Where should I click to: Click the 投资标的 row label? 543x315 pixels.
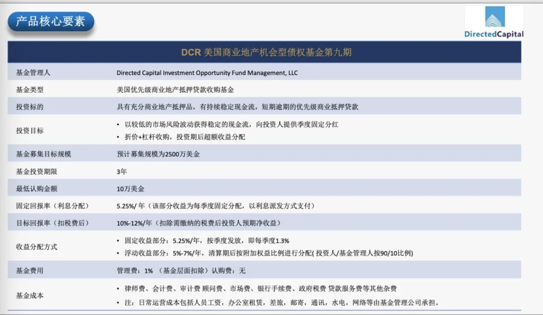(x=30, y=107)
